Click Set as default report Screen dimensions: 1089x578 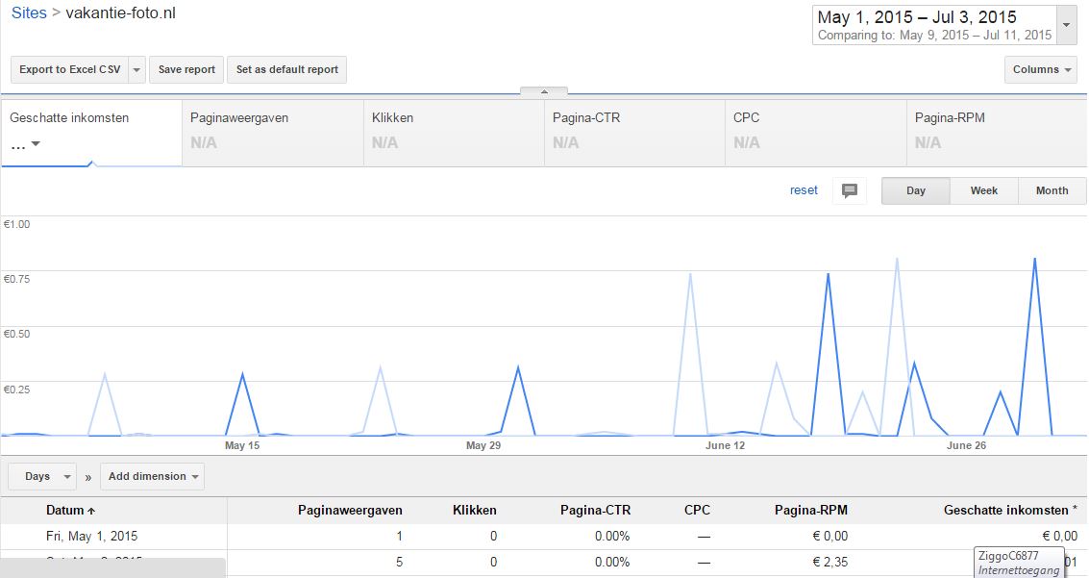pyautogui.click(x=286, y=69)
